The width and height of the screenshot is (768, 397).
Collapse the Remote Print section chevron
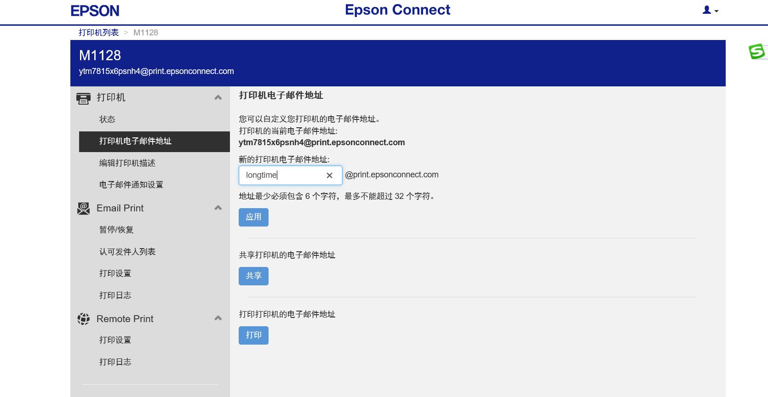pyautogui.click(x=218, y=318)
